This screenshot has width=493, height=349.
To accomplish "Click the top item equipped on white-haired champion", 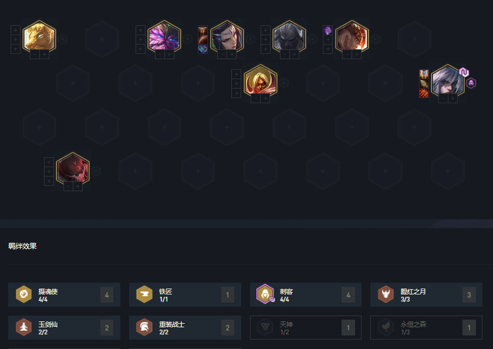I will 424,74.
